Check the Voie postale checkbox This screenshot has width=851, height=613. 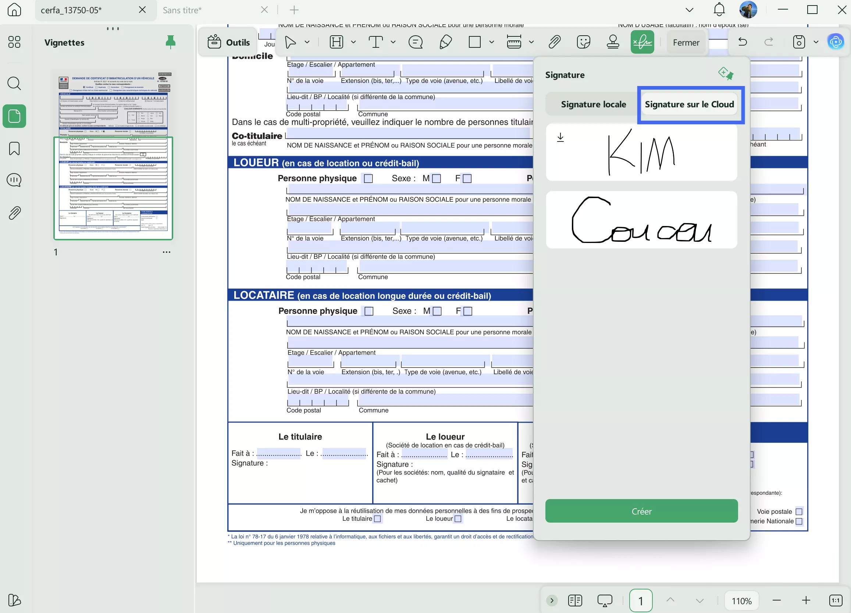coord(799,512)
